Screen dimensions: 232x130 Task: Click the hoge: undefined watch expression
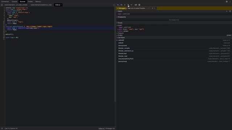point(124,14)
